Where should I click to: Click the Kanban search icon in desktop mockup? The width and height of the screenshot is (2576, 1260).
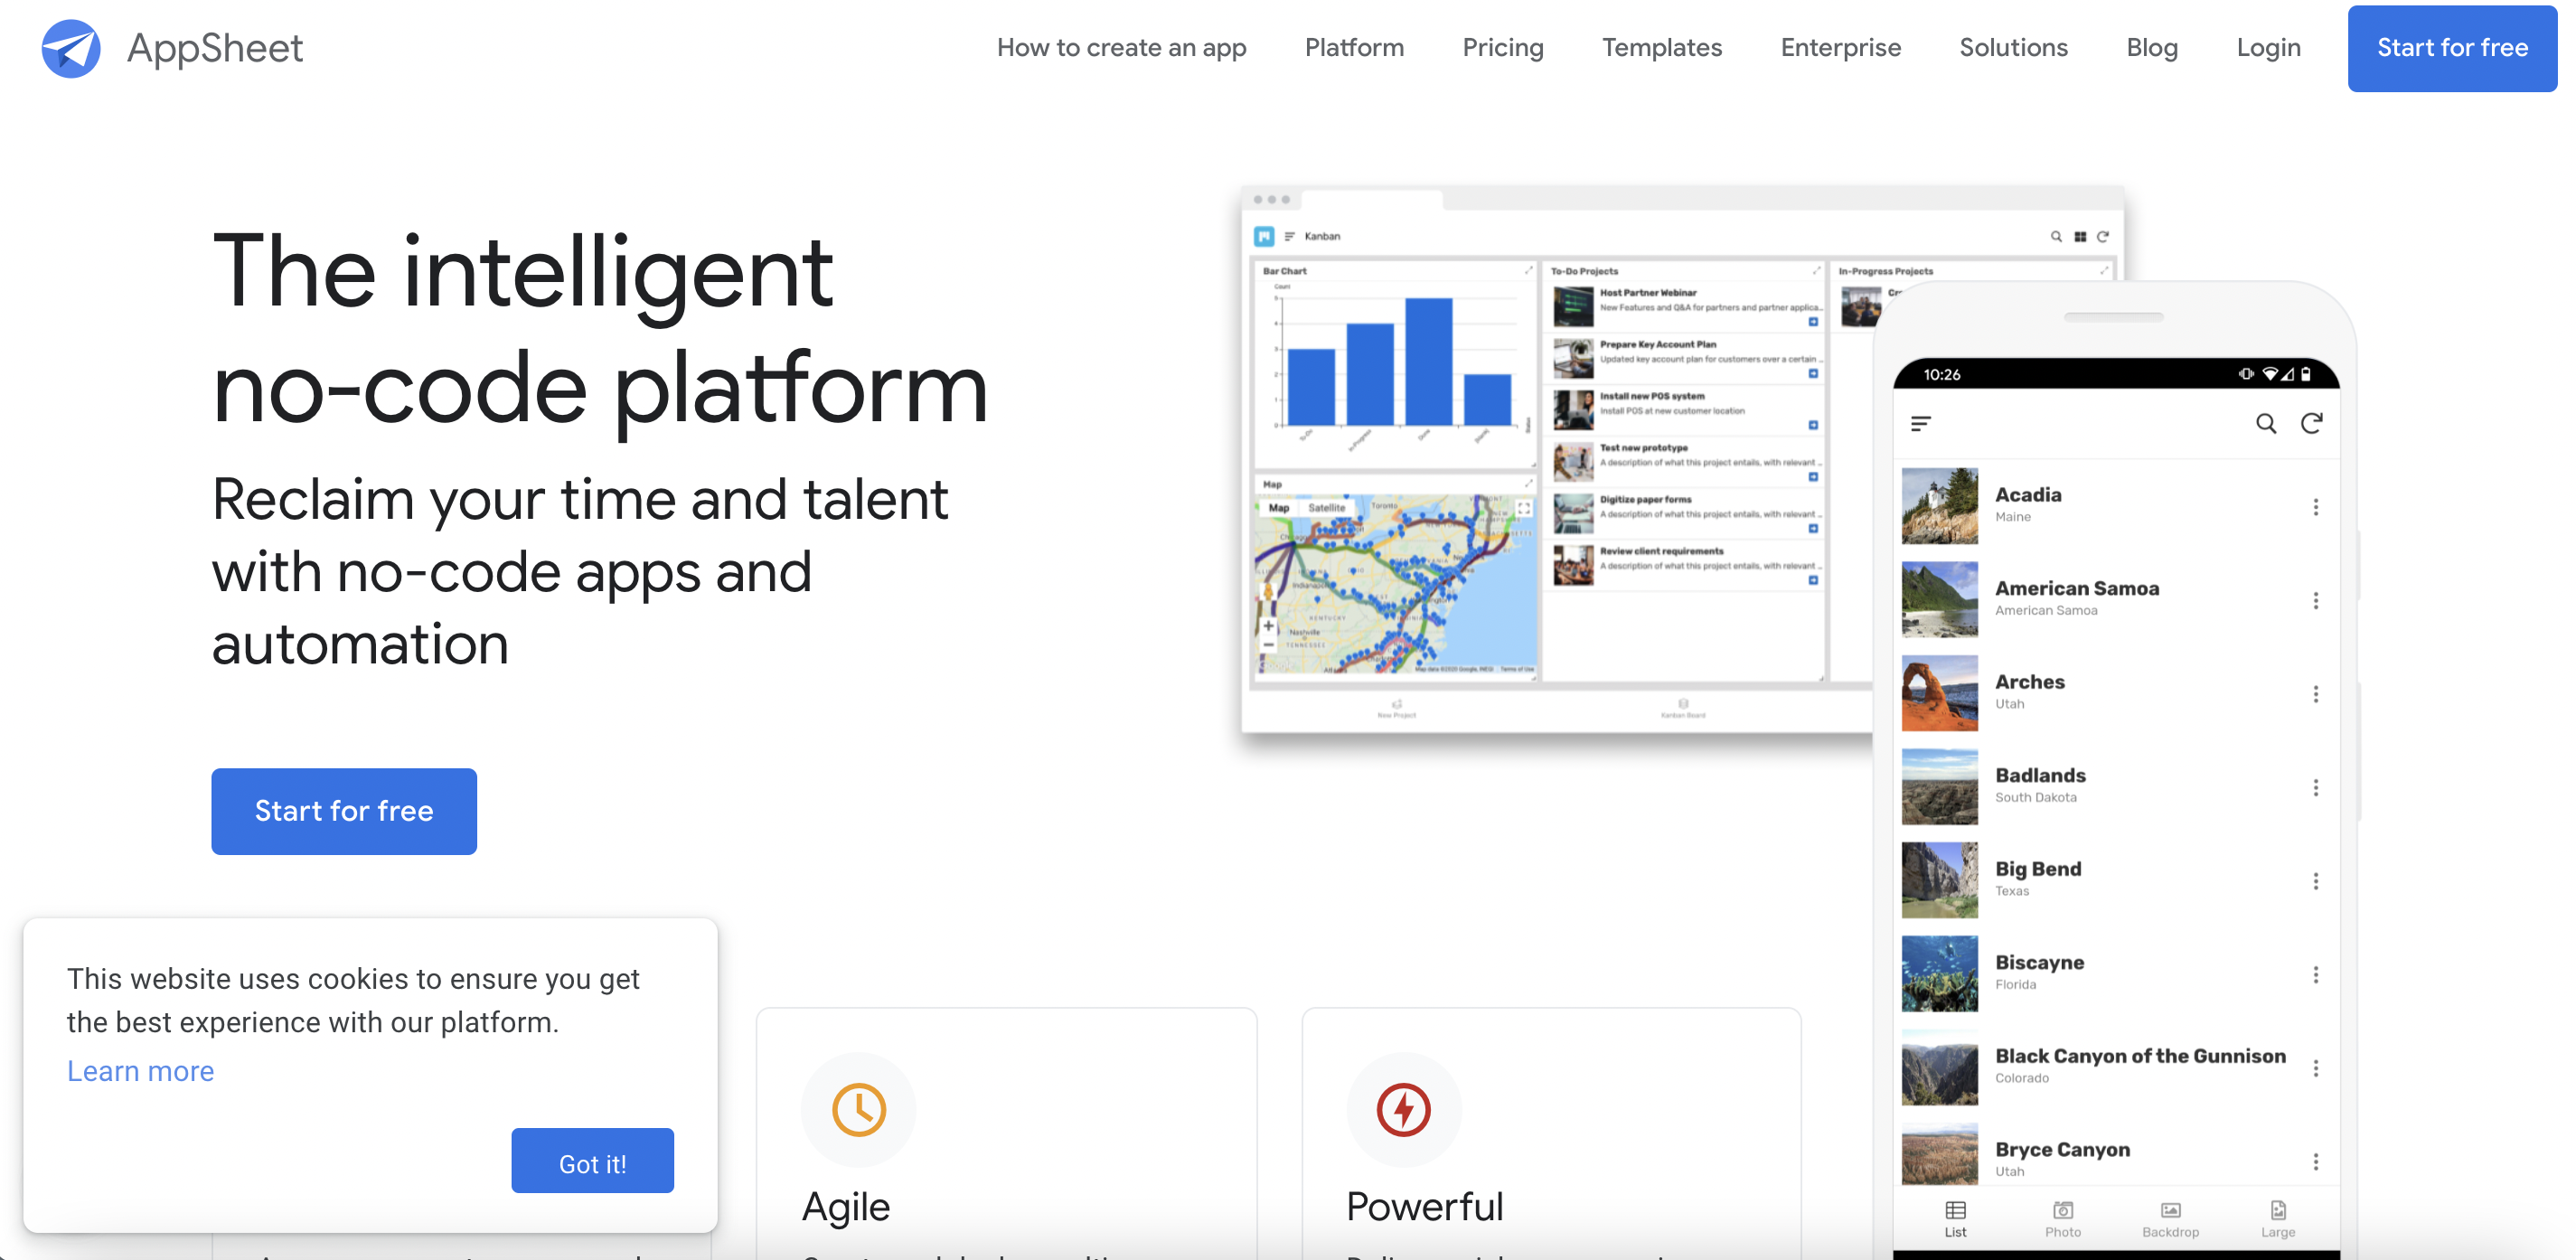[x=2056, y=237]
